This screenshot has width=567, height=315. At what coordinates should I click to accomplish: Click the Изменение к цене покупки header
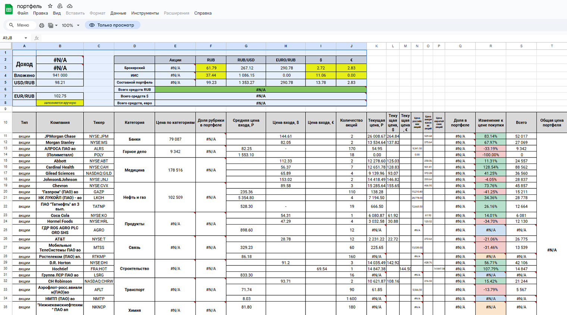click(x=491, y=122)
